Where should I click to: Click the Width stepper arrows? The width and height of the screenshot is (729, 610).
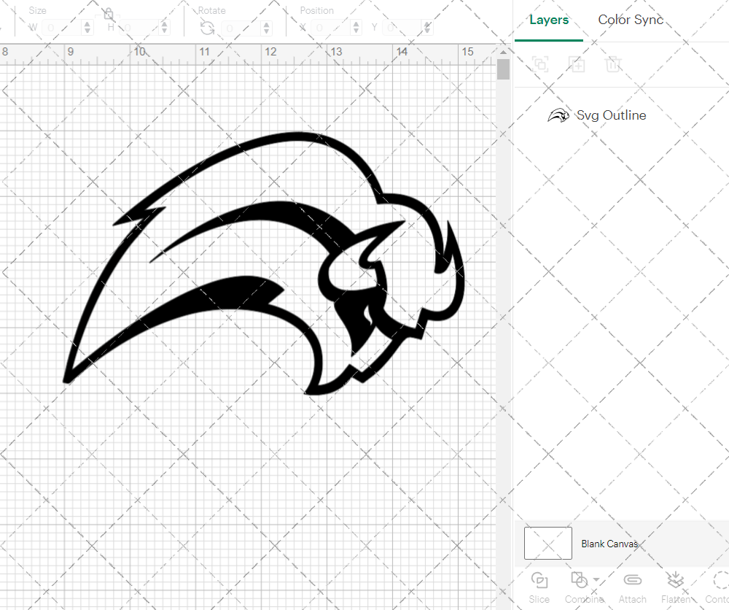click(87, 28)
